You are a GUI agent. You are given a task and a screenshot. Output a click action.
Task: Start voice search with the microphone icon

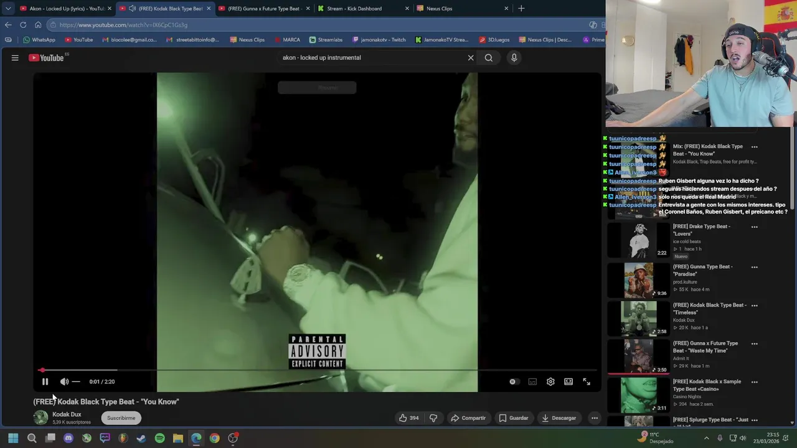[x=514, y=57]
